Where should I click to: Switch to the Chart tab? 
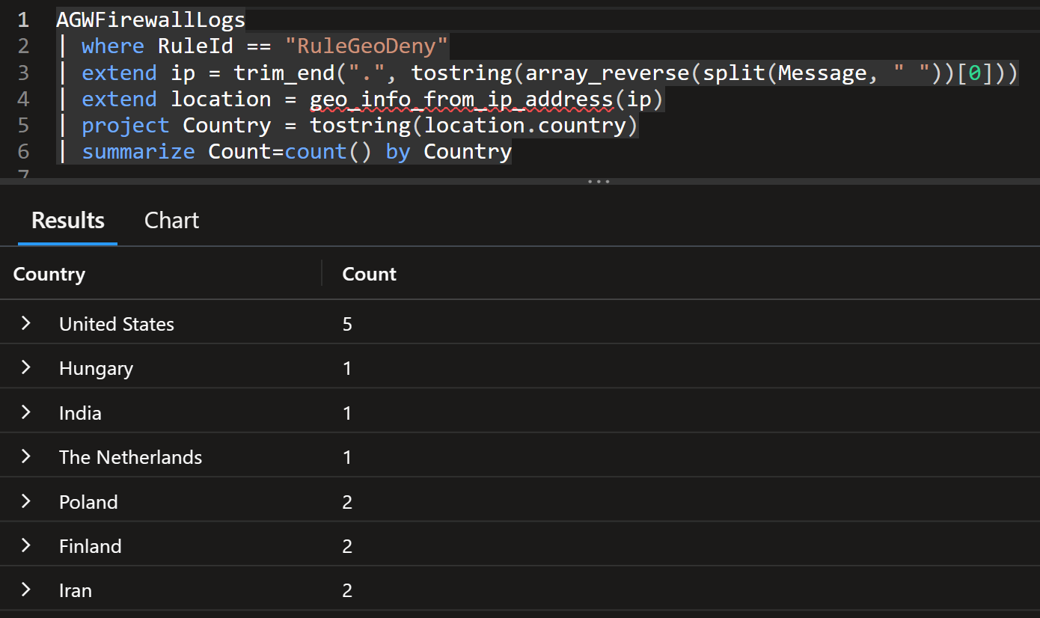[x=171, y=221]
